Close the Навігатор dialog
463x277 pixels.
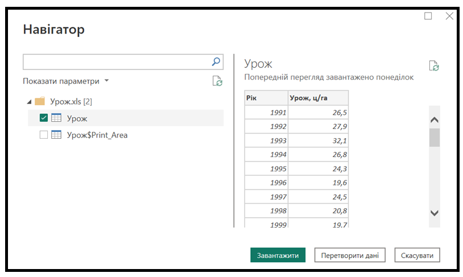(x=449, y=16)
